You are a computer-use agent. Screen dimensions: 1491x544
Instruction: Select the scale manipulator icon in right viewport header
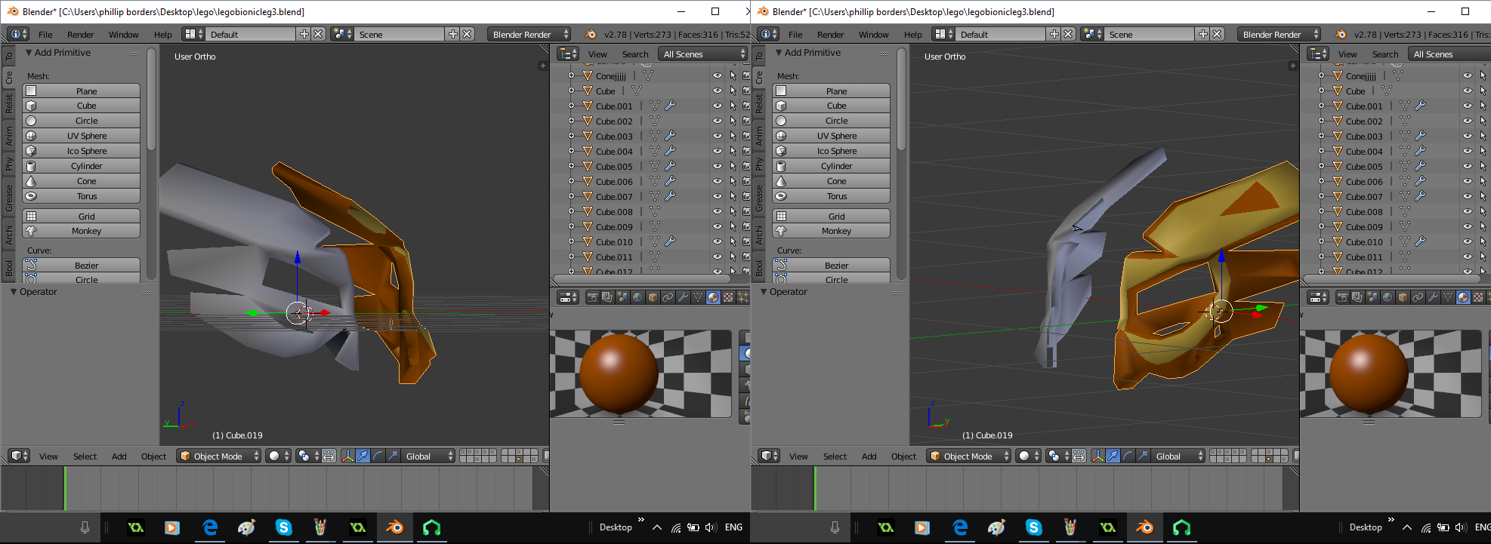[1143, 456]
